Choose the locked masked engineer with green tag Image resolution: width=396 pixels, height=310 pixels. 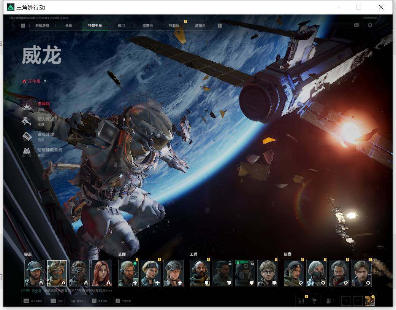[x=245, y=273]
